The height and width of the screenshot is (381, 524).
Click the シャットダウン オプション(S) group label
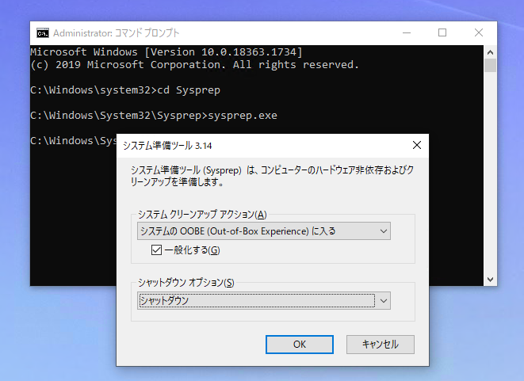click(186, 283)
